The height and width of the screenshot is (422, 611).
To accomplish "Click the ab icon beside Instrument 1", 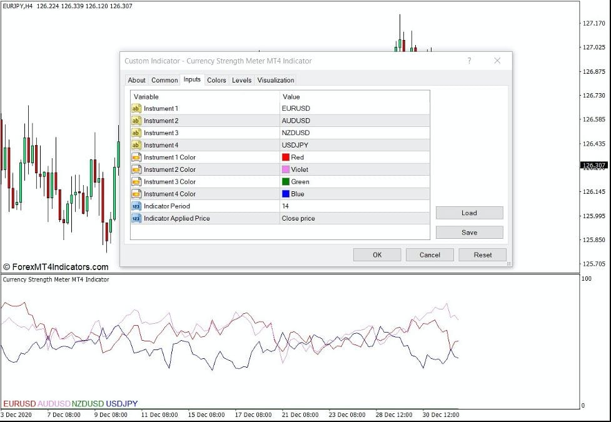I will (137, 108).
